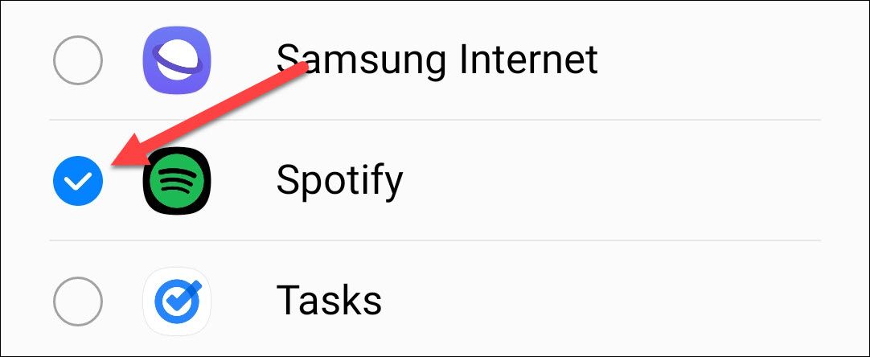Click the Samsung Internet text label

coord(437,59)
